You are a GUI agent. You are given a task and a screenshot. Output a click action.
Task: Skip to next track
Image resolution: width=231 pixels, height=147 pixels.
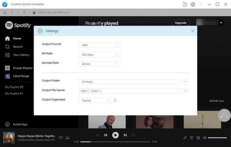pyautogui.click(x=125, y=135)
